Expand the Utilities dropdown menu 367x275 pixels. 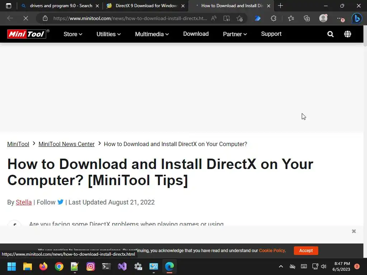109,34
